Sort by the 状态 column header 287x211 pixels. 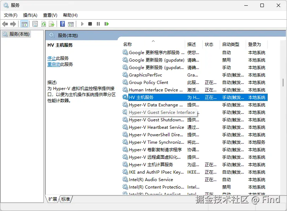211,44
